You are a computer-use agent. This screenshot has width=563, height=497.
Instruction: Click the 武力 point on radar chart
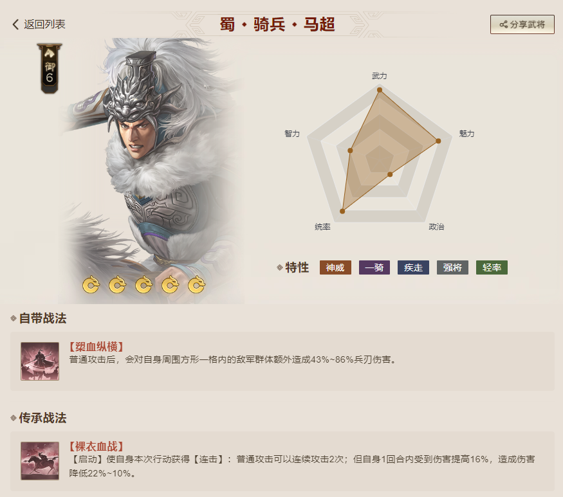pyautogui.click(x=380, y=90)
